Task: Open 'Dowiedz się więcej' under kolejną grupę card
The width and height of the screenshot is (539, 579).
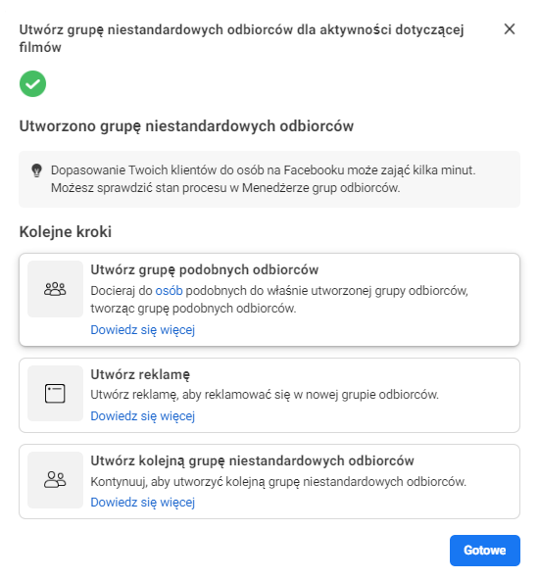Action: [143, 503]
